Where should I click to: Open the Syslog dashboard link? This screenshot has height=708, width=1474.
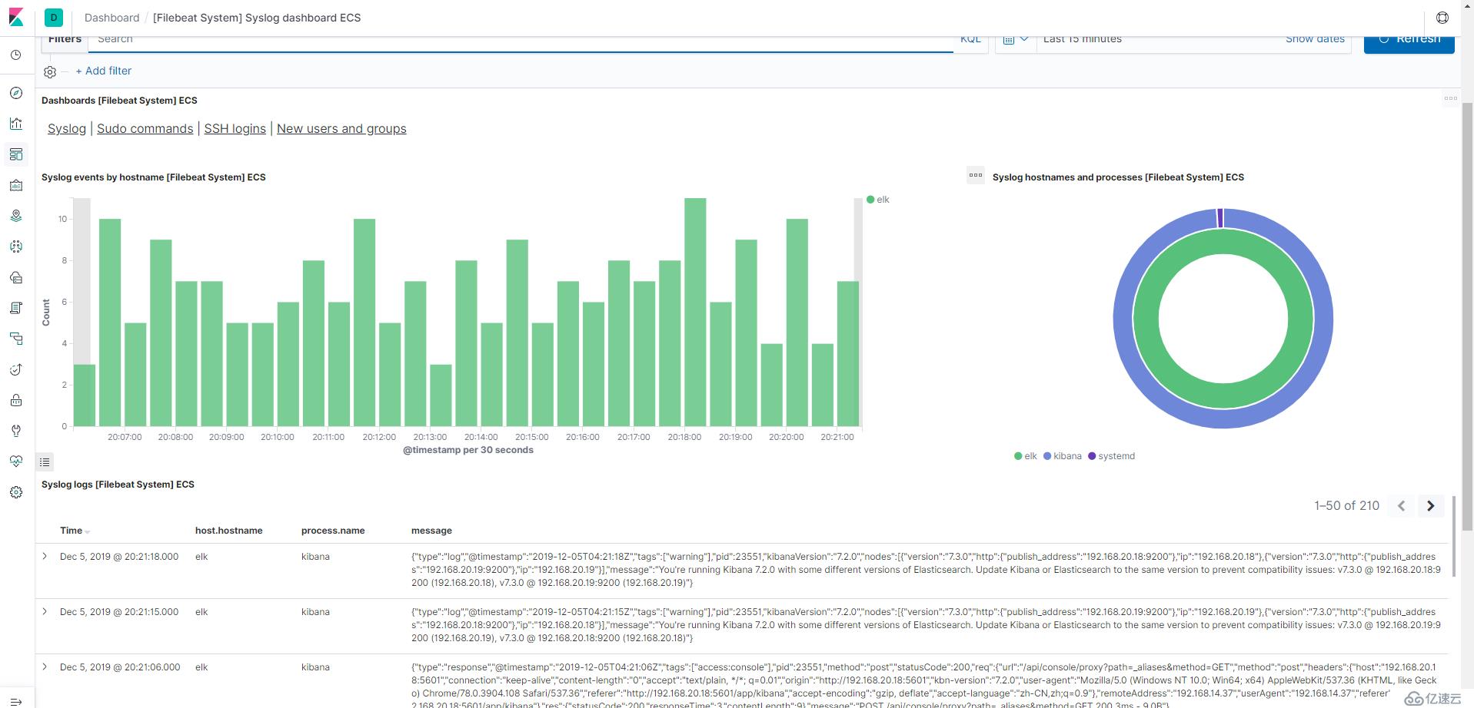[67, 129]
